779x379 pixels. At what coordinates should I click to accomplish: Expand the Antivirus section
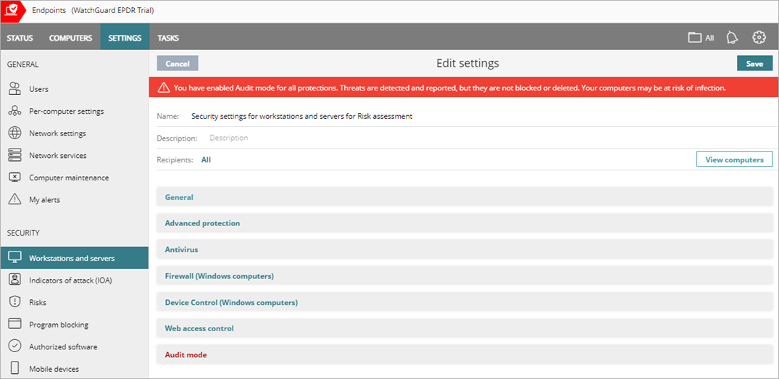[x=465, y=249]
